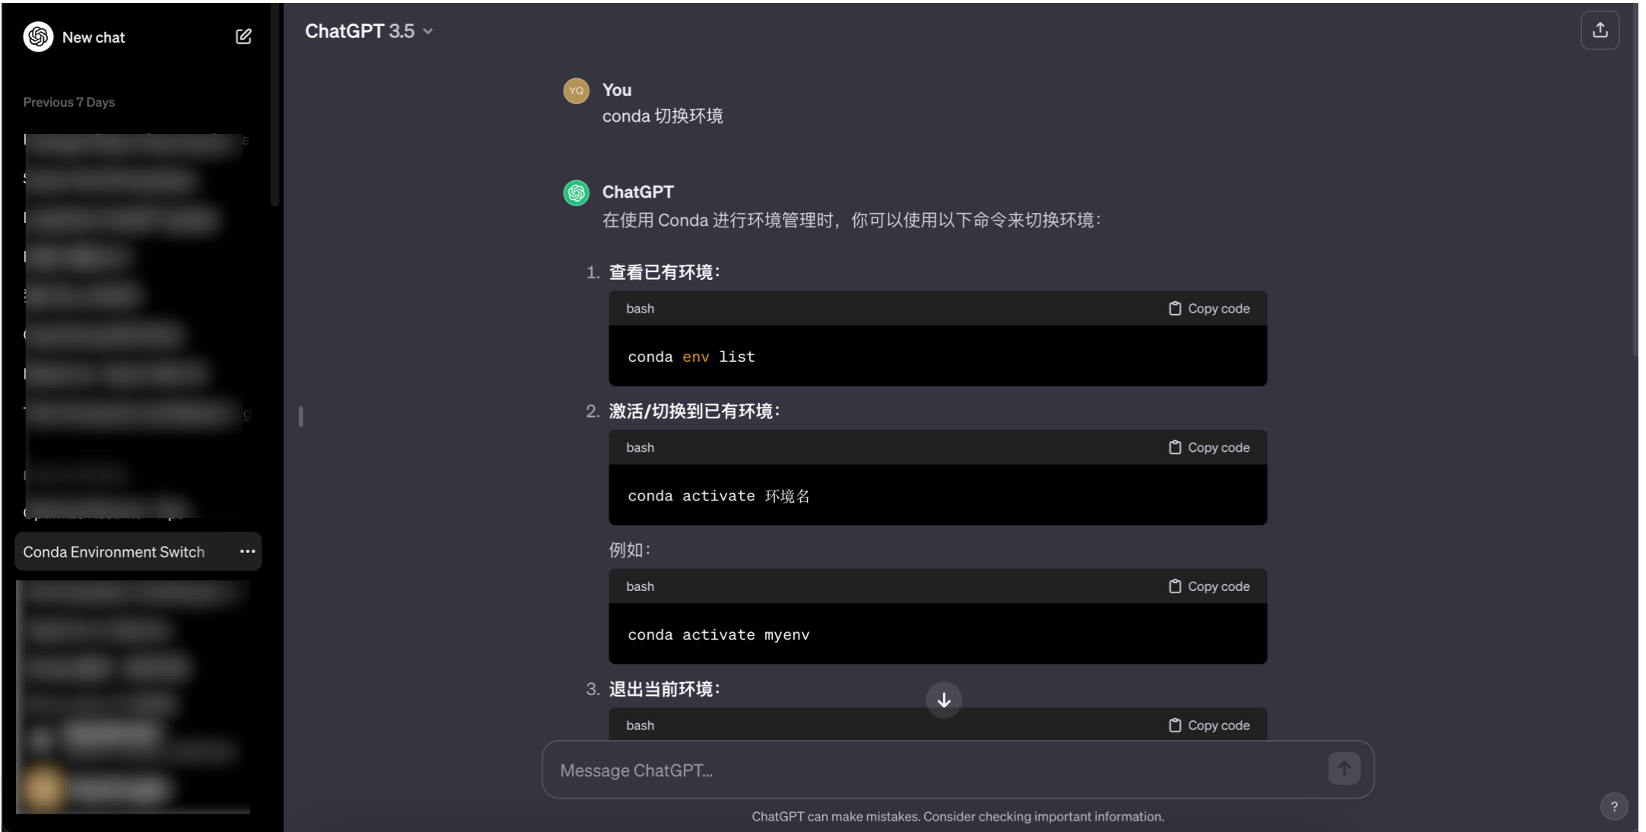This screenshot has width=1646, height=832.
Task: Click the 'conda activate 环境名' code text
Action: pyautogui.click(x=719, y=496)
